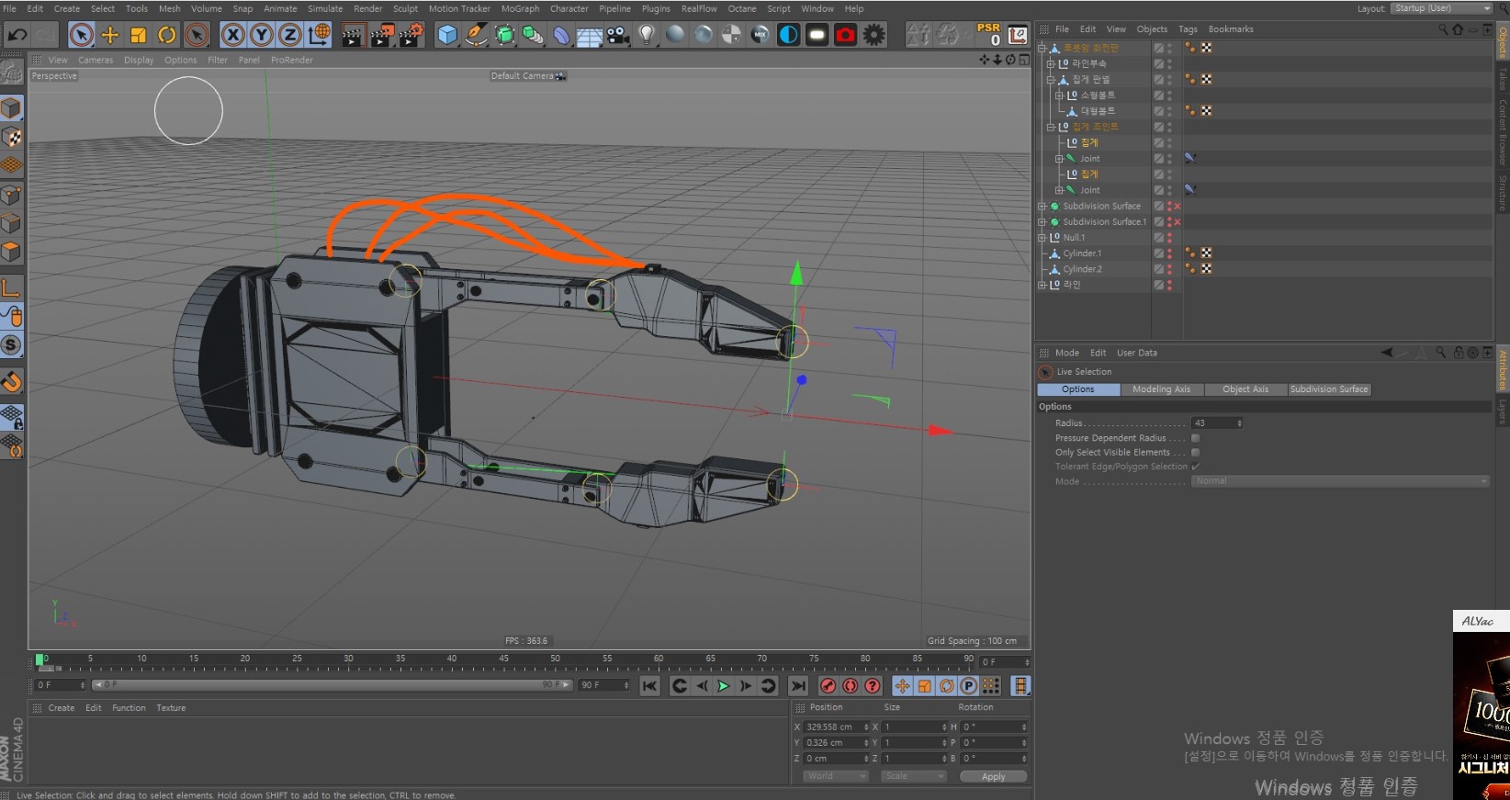The width and height of the screenshot is (1510, 800).
Task: Add a Camera object
Action: (618, 35)
